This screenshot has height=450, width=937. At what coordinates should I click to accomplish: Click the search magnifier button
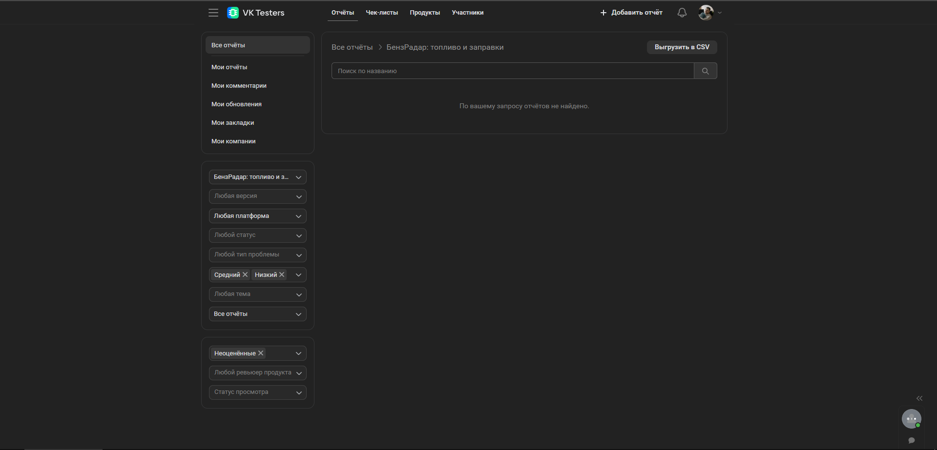click(x=706, y=71)
